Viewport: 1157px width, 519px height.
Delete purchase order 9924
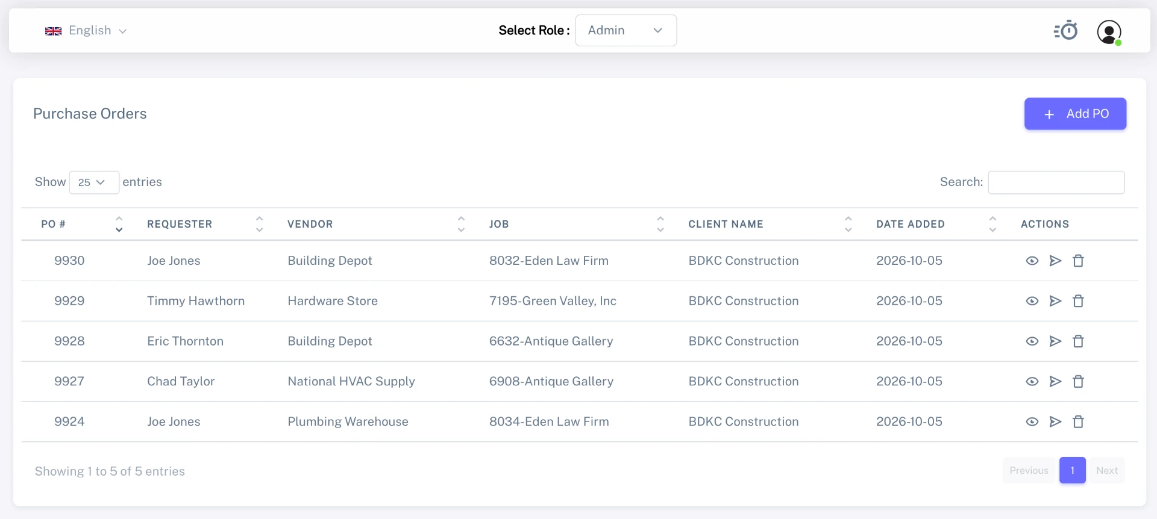pyautogui.click(x=1078, y=422)
